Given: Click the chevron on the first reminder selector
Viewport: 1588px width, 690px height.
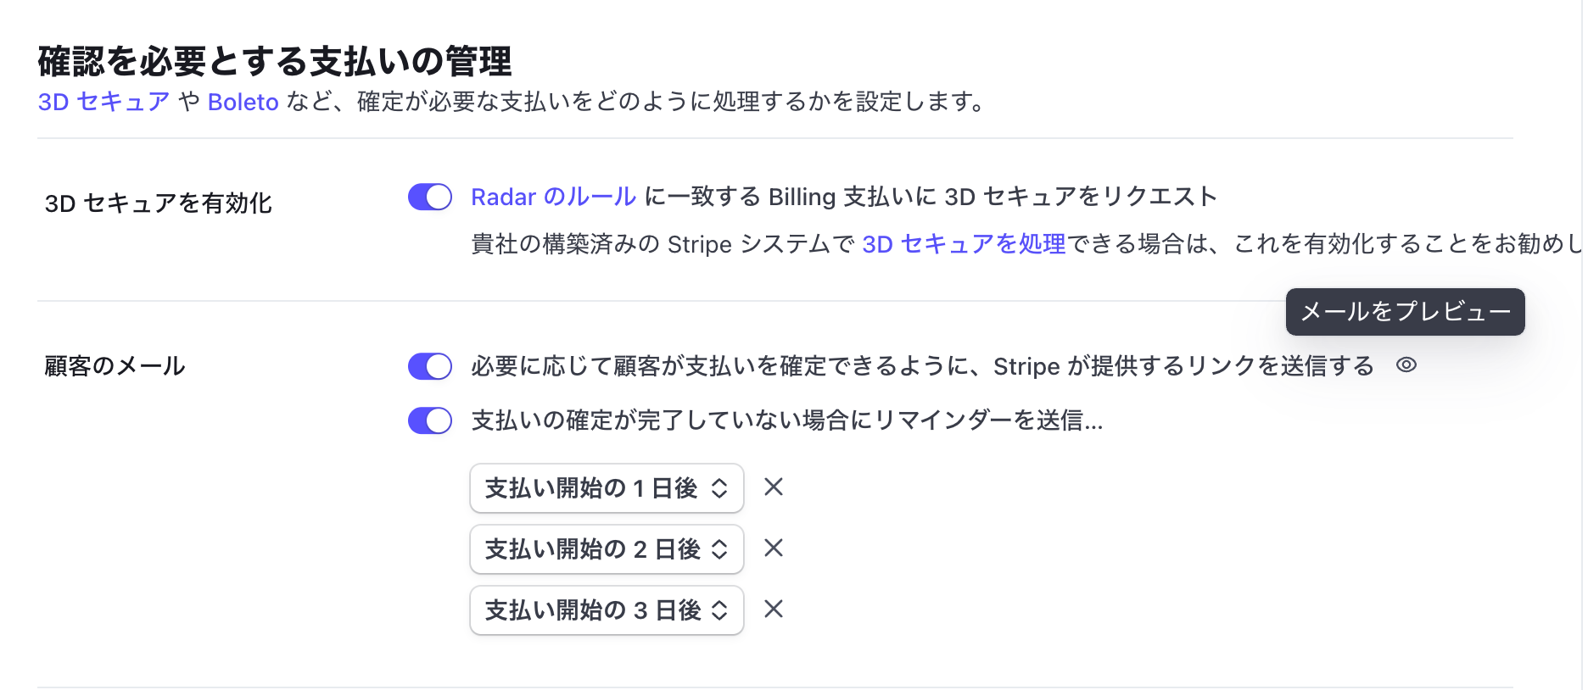Looking at the screenshot, I should tap(719, 487).
